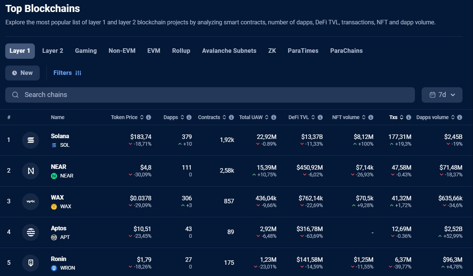Click the WAX chain logo

[30, 202]
